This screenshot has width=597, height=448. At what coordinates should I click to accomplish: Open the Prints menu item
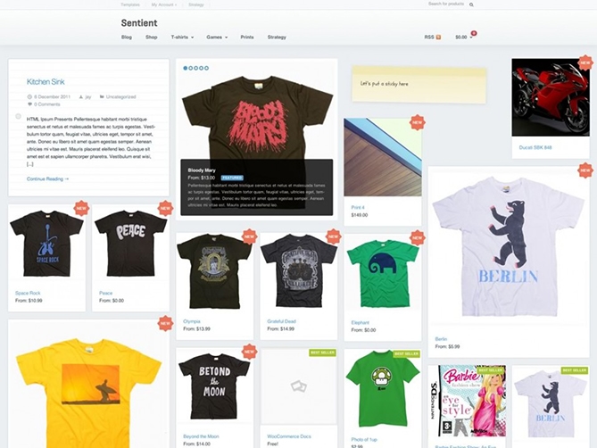247,37
